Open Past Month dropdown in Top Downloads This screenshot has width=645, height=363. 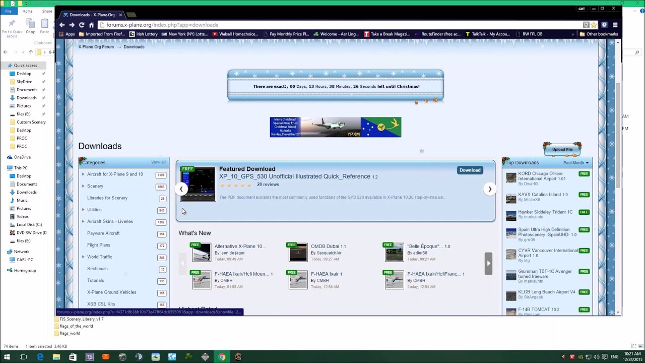[x=576, y=163]
